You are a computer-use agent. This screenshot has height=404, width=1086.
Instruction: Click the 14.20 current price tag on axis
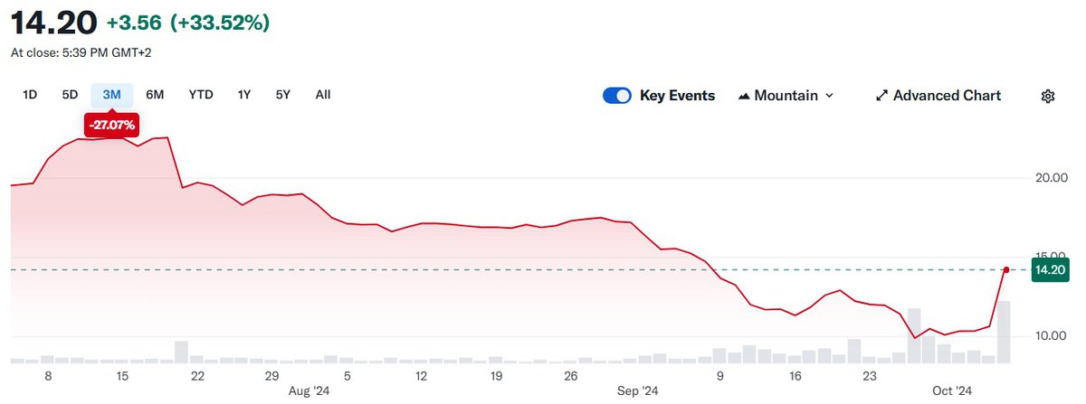tap(1051, 269)
